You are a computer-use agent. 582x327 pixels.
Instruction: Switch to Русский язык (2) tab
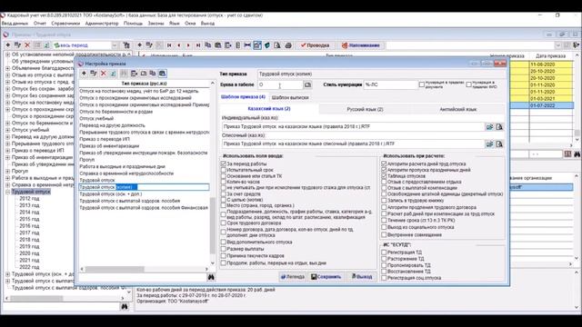pyautogui.click(x=365, y=109)
